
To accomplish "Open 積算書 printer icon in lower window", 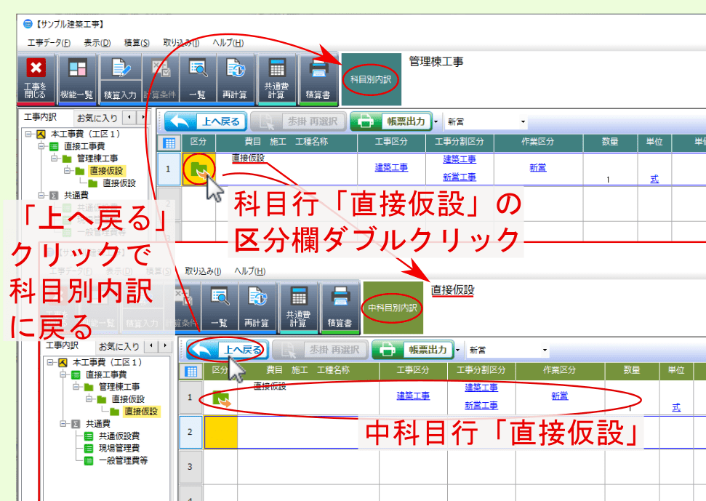I will pyautogui.click(x=340, y=307).
